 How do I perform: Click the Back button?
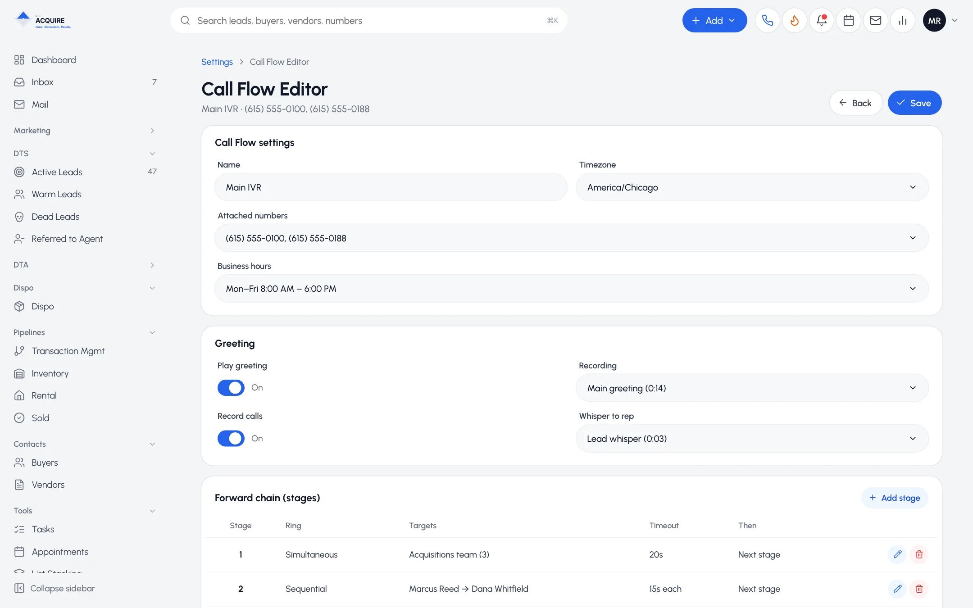click(x=855, y=103)
